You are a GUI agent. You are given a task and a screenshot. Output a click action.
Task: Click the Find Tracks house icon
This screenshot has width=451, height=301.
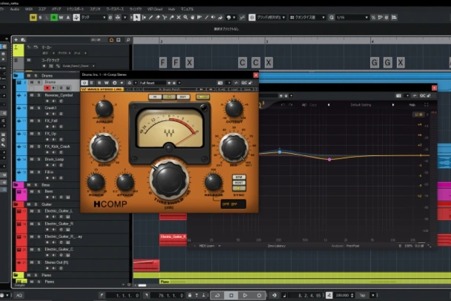pyautogui.click(x=111, y=40)
